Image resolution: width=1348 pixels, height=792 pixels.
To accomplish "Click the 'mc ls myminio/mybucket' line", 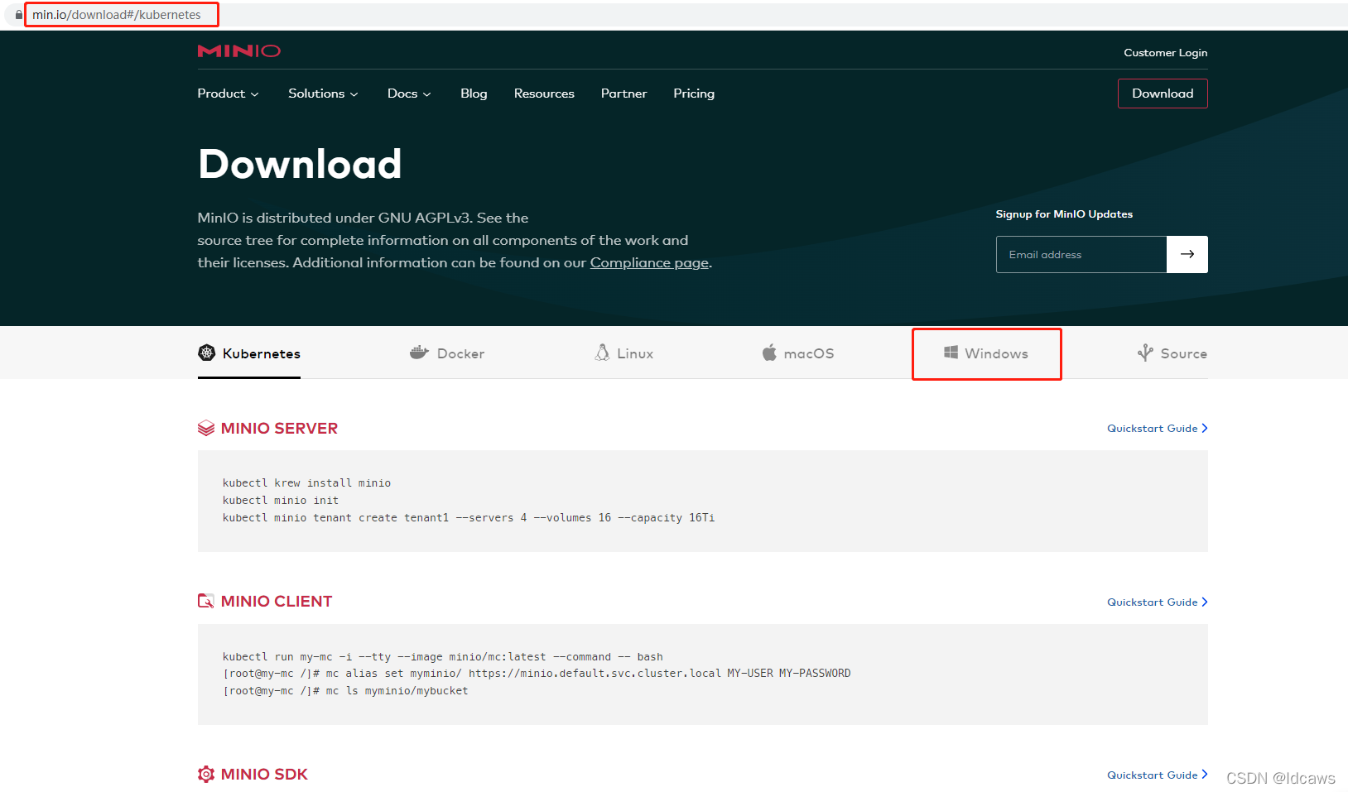I will click(x=345, y=690).
